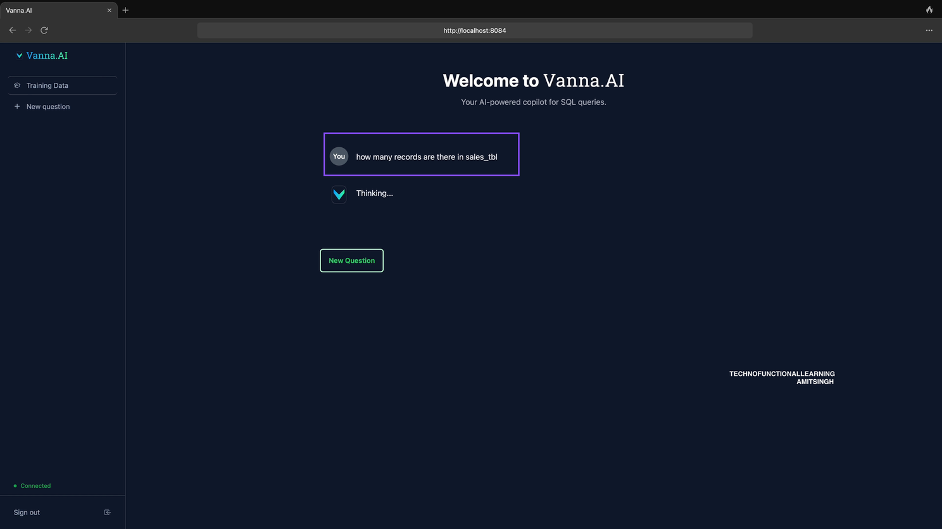Click the Vanna.AI logo checkmark icon
The height and width of the screenshot is (529, 942).
click(x=20, y=56)
